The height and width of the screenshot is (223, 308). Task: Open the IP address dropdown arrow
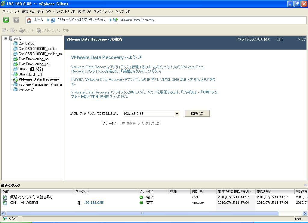[x=177, y=114]
